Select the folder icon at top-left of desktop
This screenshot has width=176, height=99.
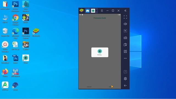click(5, 5)
